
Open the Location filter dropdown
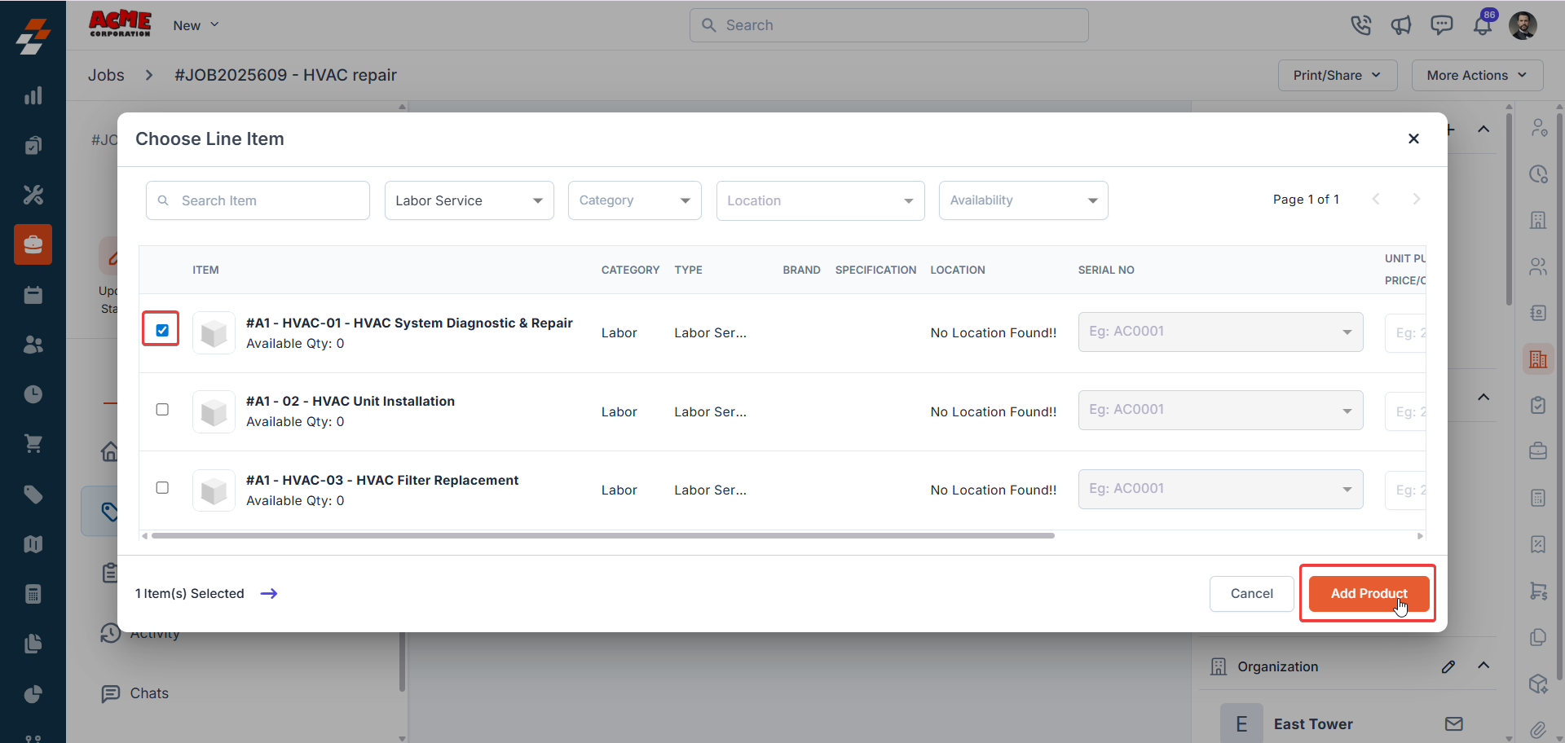point(820,200)
